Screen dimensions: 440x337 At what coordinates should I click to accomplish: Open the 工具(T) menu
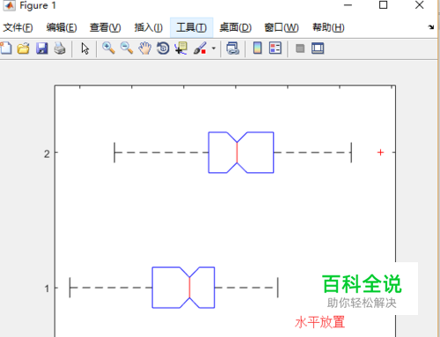(x=192, y=27)
